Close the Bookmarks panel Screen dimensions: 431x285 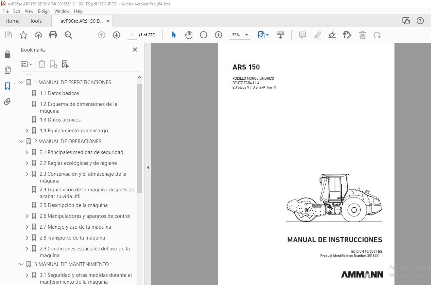(135, 50)
